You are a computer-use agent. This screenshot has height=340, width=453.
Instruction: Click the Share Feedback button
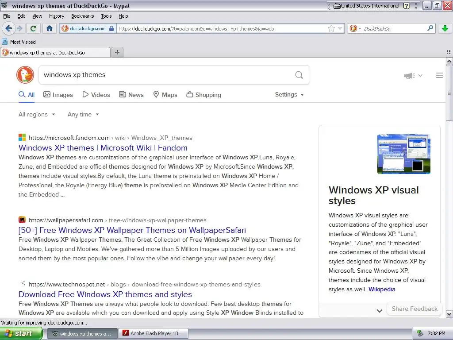(414, 309)
